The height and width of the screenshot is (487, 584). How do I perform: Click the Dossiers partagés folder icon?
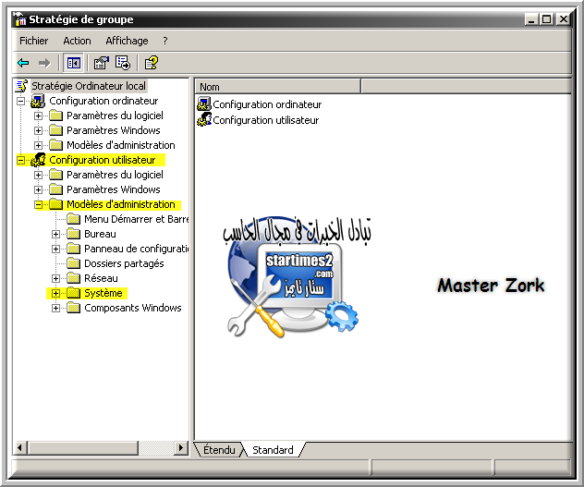pos(73,263)
